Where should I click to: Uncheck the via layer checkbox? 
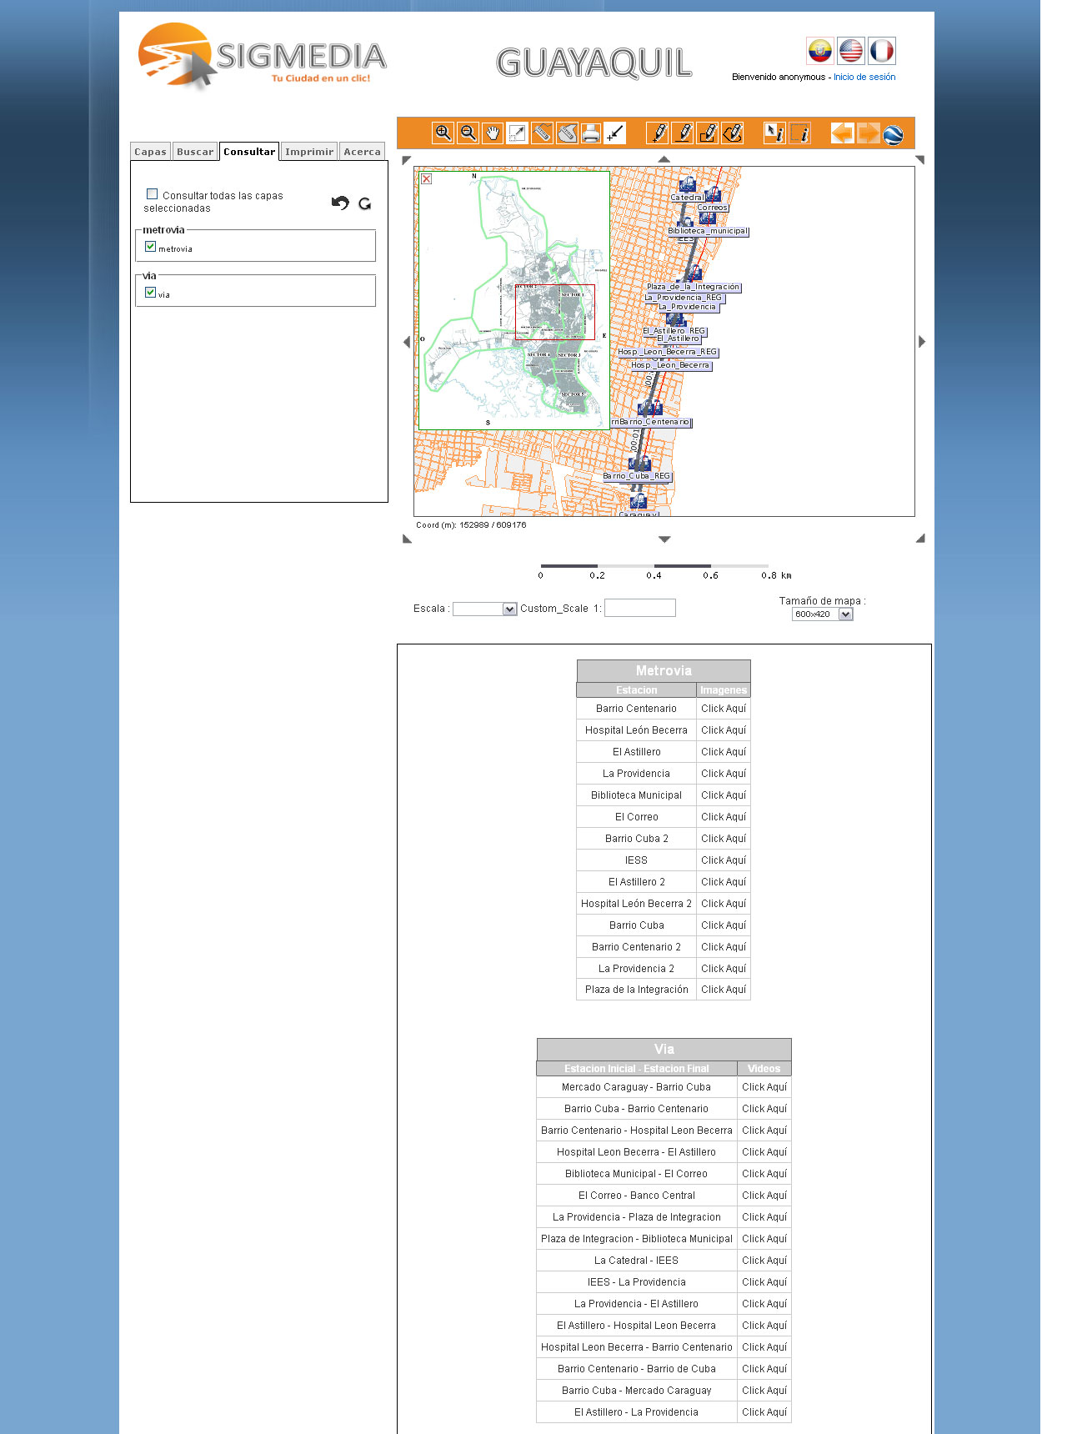(x=151, y=293)
